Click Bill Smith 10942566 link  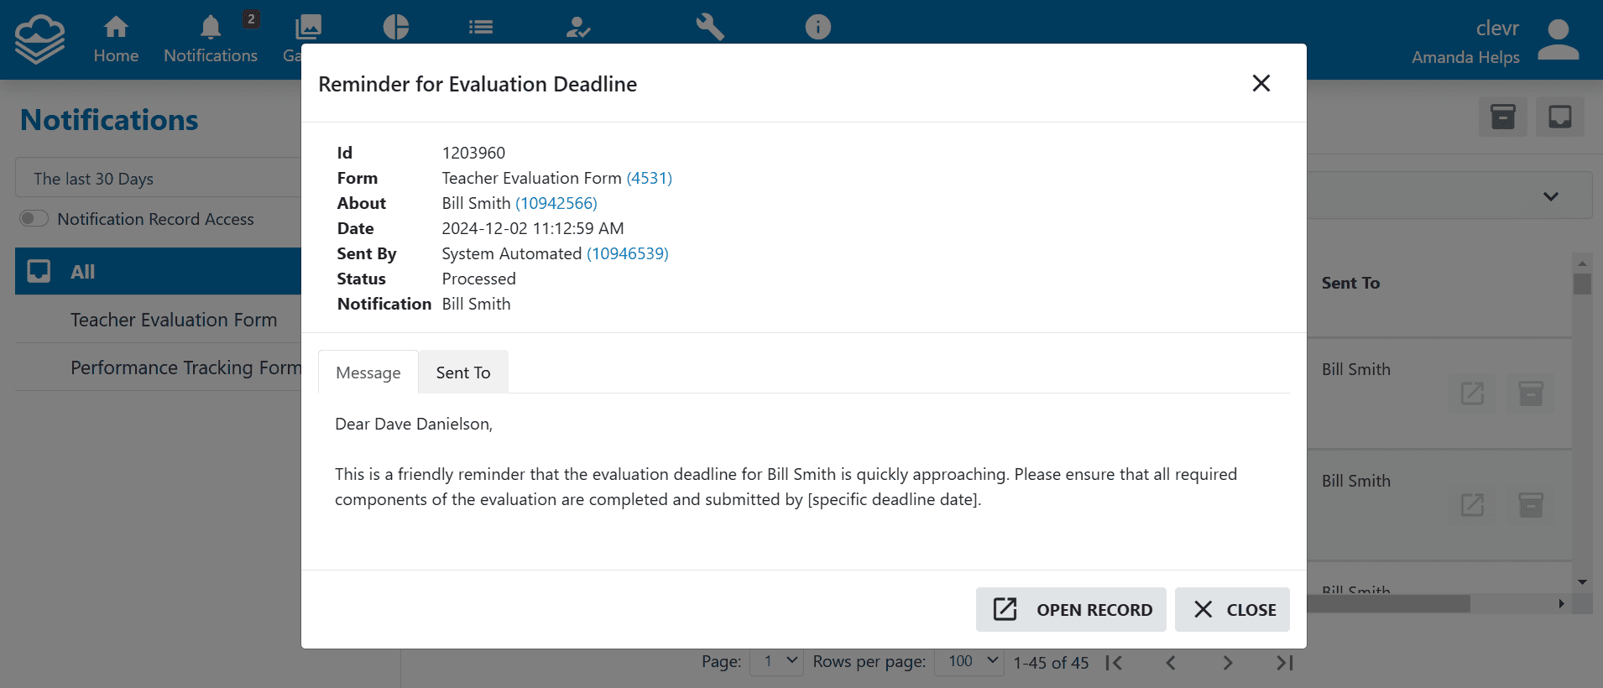pyautogui.click(x=556, y=203)
